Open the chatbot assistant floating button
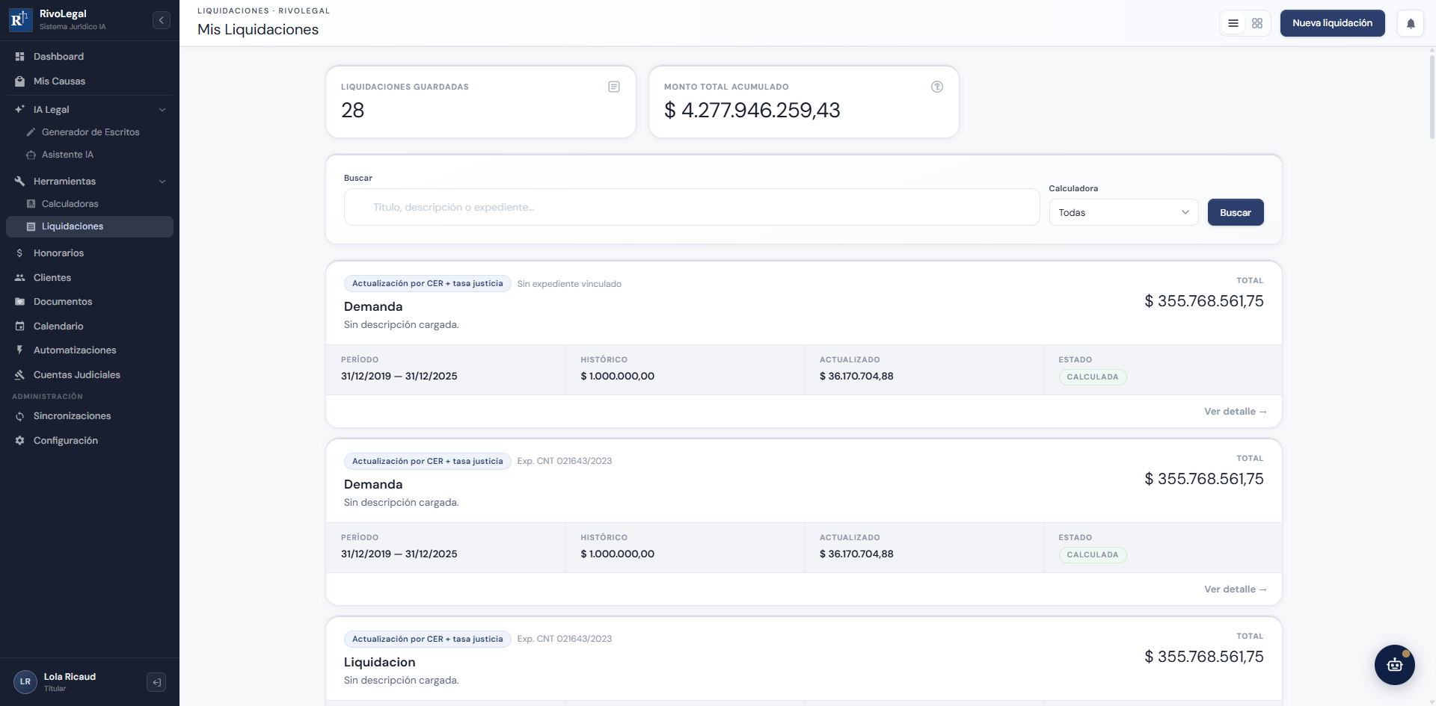1436x706 pixels. [x=1395, y=665]
